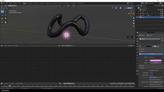Click the Blender logo menu icon
Image resolution: width=164 pixels, height=92 pixels.
[2, 3]
